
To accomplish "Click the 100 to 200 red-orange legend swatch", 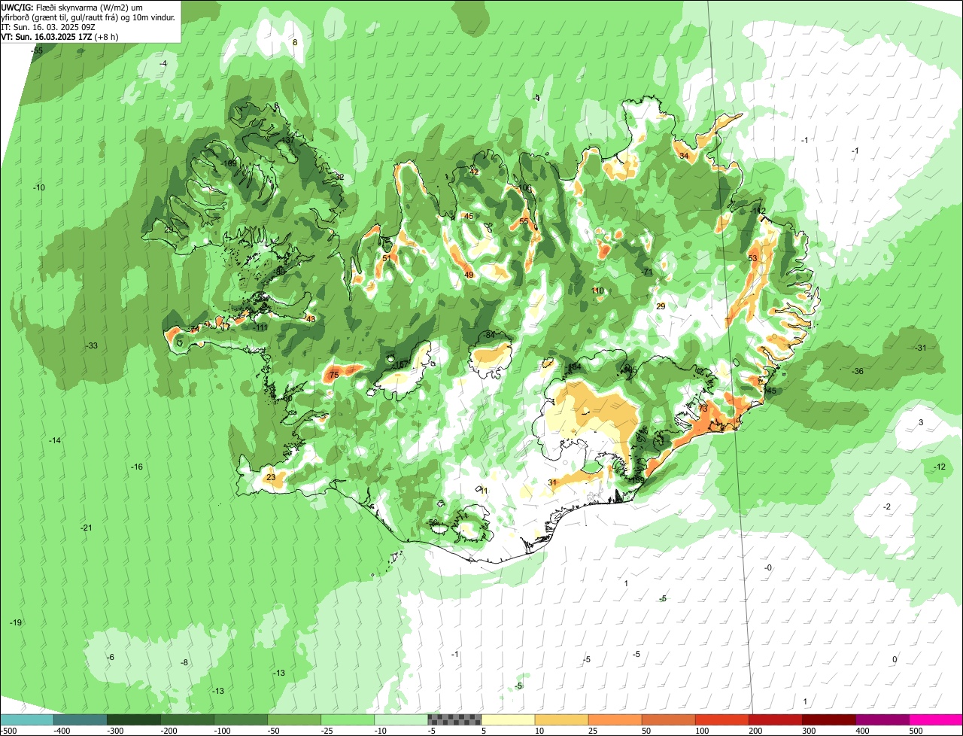I will click(721, 719).
